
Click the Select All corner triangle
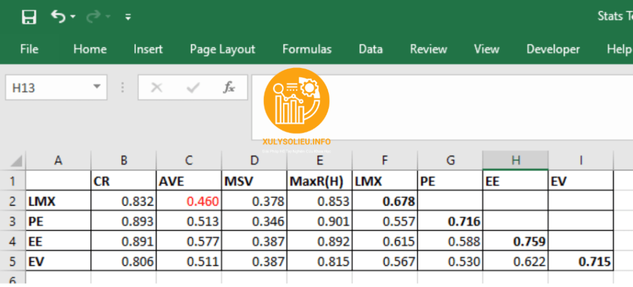pyautogui.click(x=16, y=161)
